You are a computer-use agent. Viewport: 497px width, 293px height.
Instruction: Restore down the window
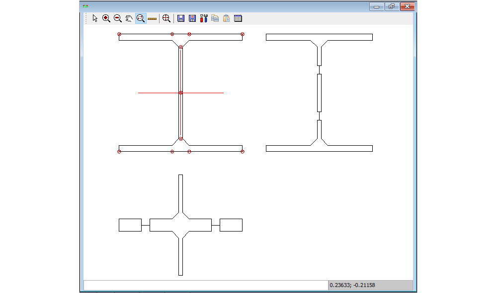point(392,6)
